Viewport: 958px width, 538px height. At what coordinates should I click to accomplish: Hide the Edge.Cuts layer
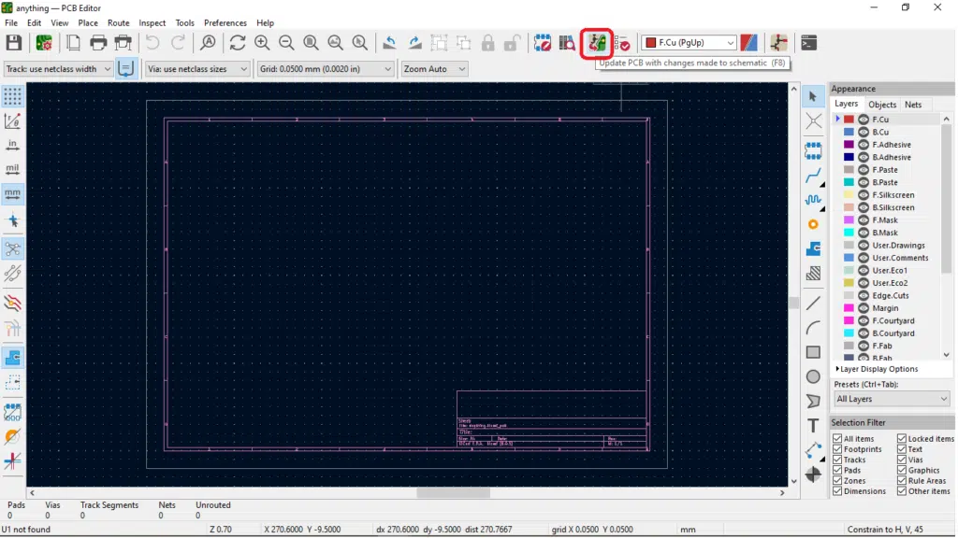pos(864,295)
